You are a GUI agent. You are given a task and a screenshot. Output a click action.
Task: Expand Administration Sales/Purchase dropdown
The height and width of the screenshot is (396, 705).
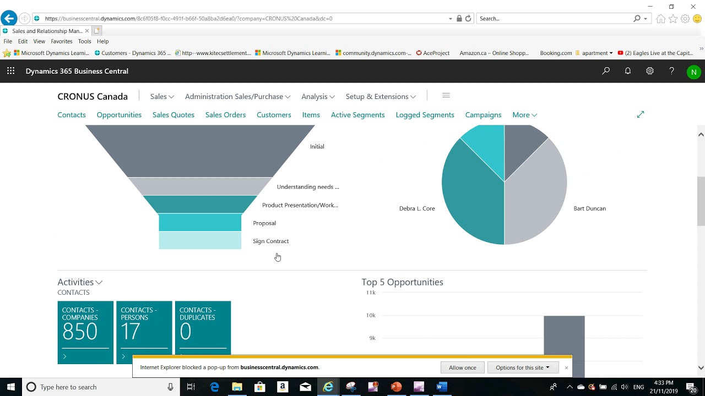click(x=237, y=96)
